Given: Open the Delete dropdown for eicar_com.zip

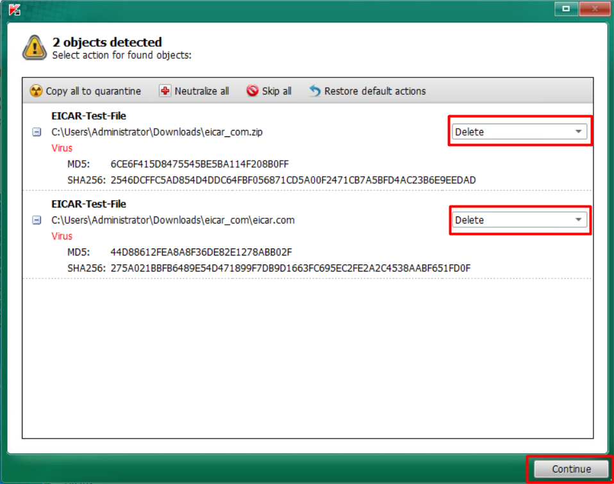Looking at the screenshot, I should (x=519, y=132).
